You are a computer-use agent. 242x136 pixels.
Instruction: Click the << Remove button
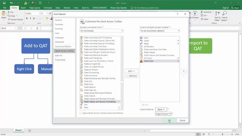tap(132, 76)
